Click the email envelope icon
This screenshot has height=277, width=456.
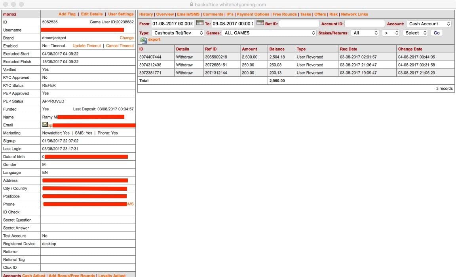pos(45,124)
